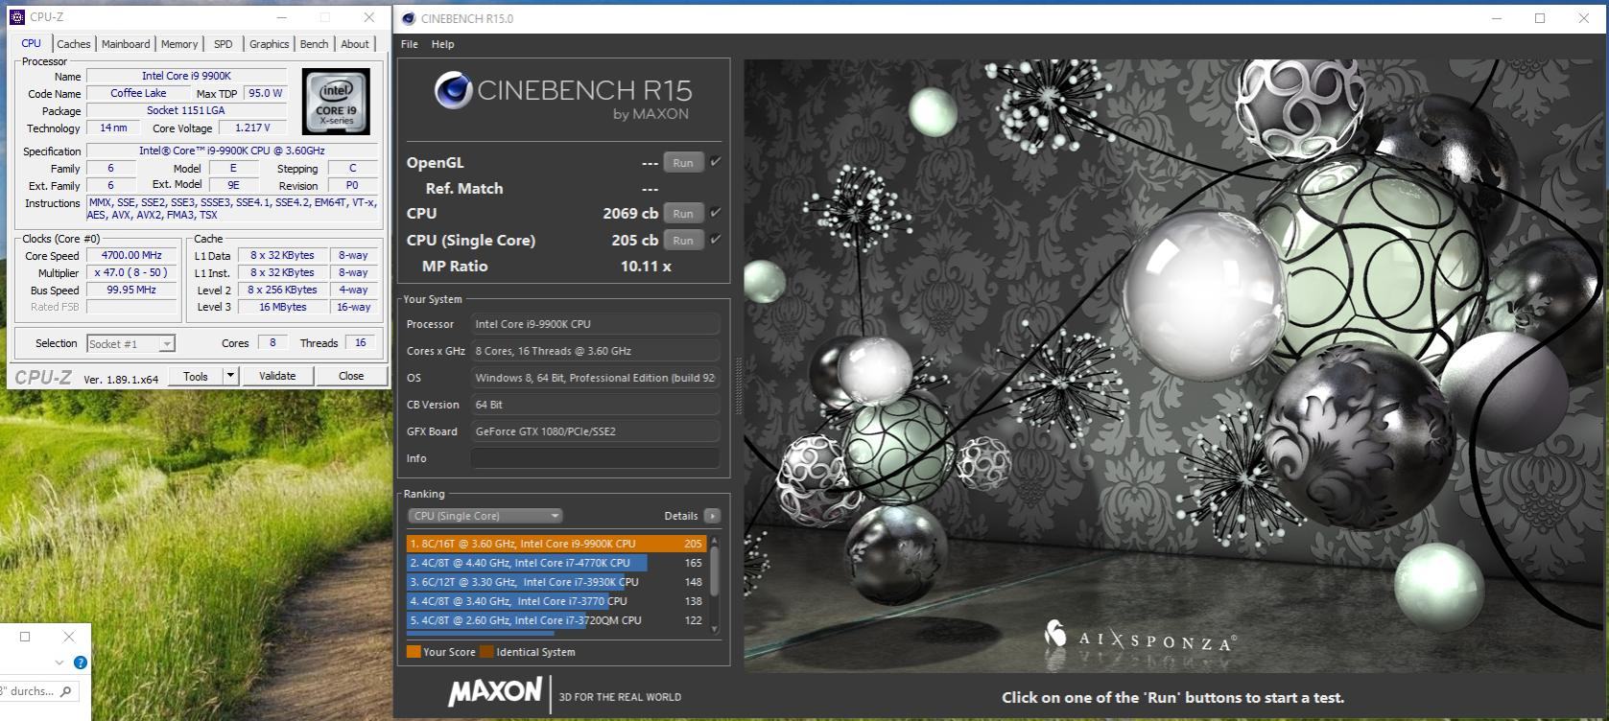Click the Cinebench title bar app icon
1609x721 pixels.
pyautogui.click(x=409, y=18)
